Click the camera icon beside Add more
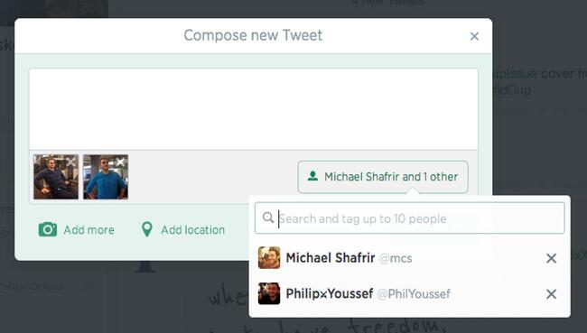 coord(48,229)
